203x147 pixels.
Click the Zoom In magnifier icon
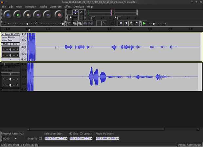pos(121,24)
